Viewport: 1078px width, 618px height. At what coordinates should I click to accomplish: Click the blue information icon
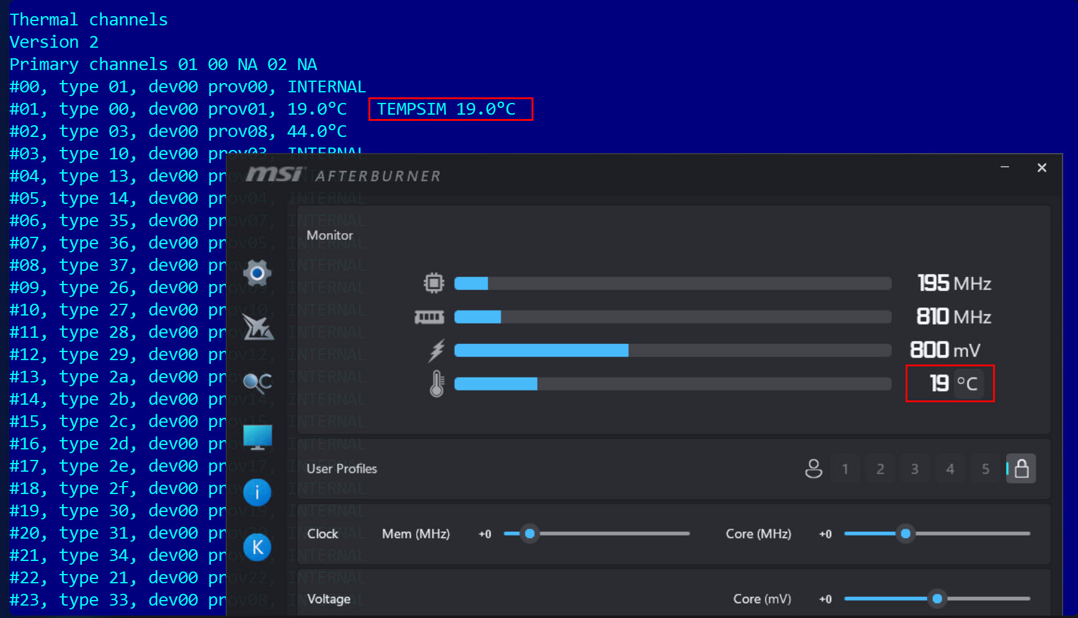(x=257, y=493)
